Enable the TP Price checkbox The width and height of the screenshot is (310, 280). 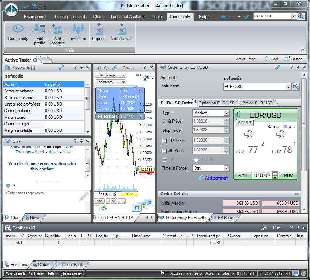pyautogui.click(x=164, y=141)
